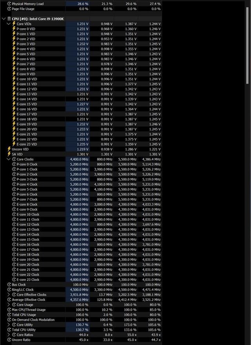Click the clock icon next to P-core 4 Clock
The width and height of the screenshot is (251, 345).
coord(14,184)
